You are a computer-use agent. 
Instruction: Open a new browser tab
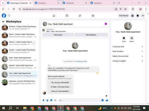[119, 3]
